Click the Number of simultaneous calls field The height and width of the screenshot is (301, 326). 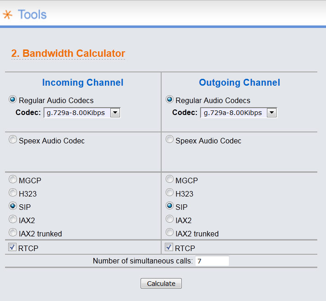[212, 261]
